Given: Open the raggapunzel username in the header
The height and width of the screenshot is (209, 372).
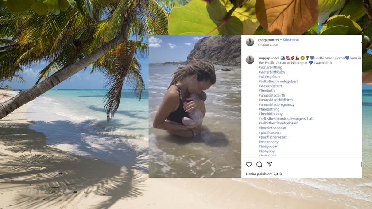Looking at the screenshot, I should tap(268, 40).
